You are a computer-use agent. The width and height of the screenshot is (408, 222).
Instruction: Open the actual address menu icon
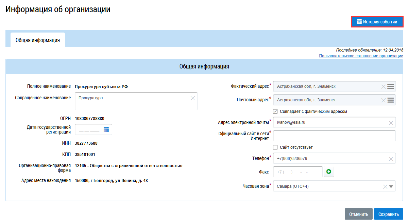click(391, 87)
